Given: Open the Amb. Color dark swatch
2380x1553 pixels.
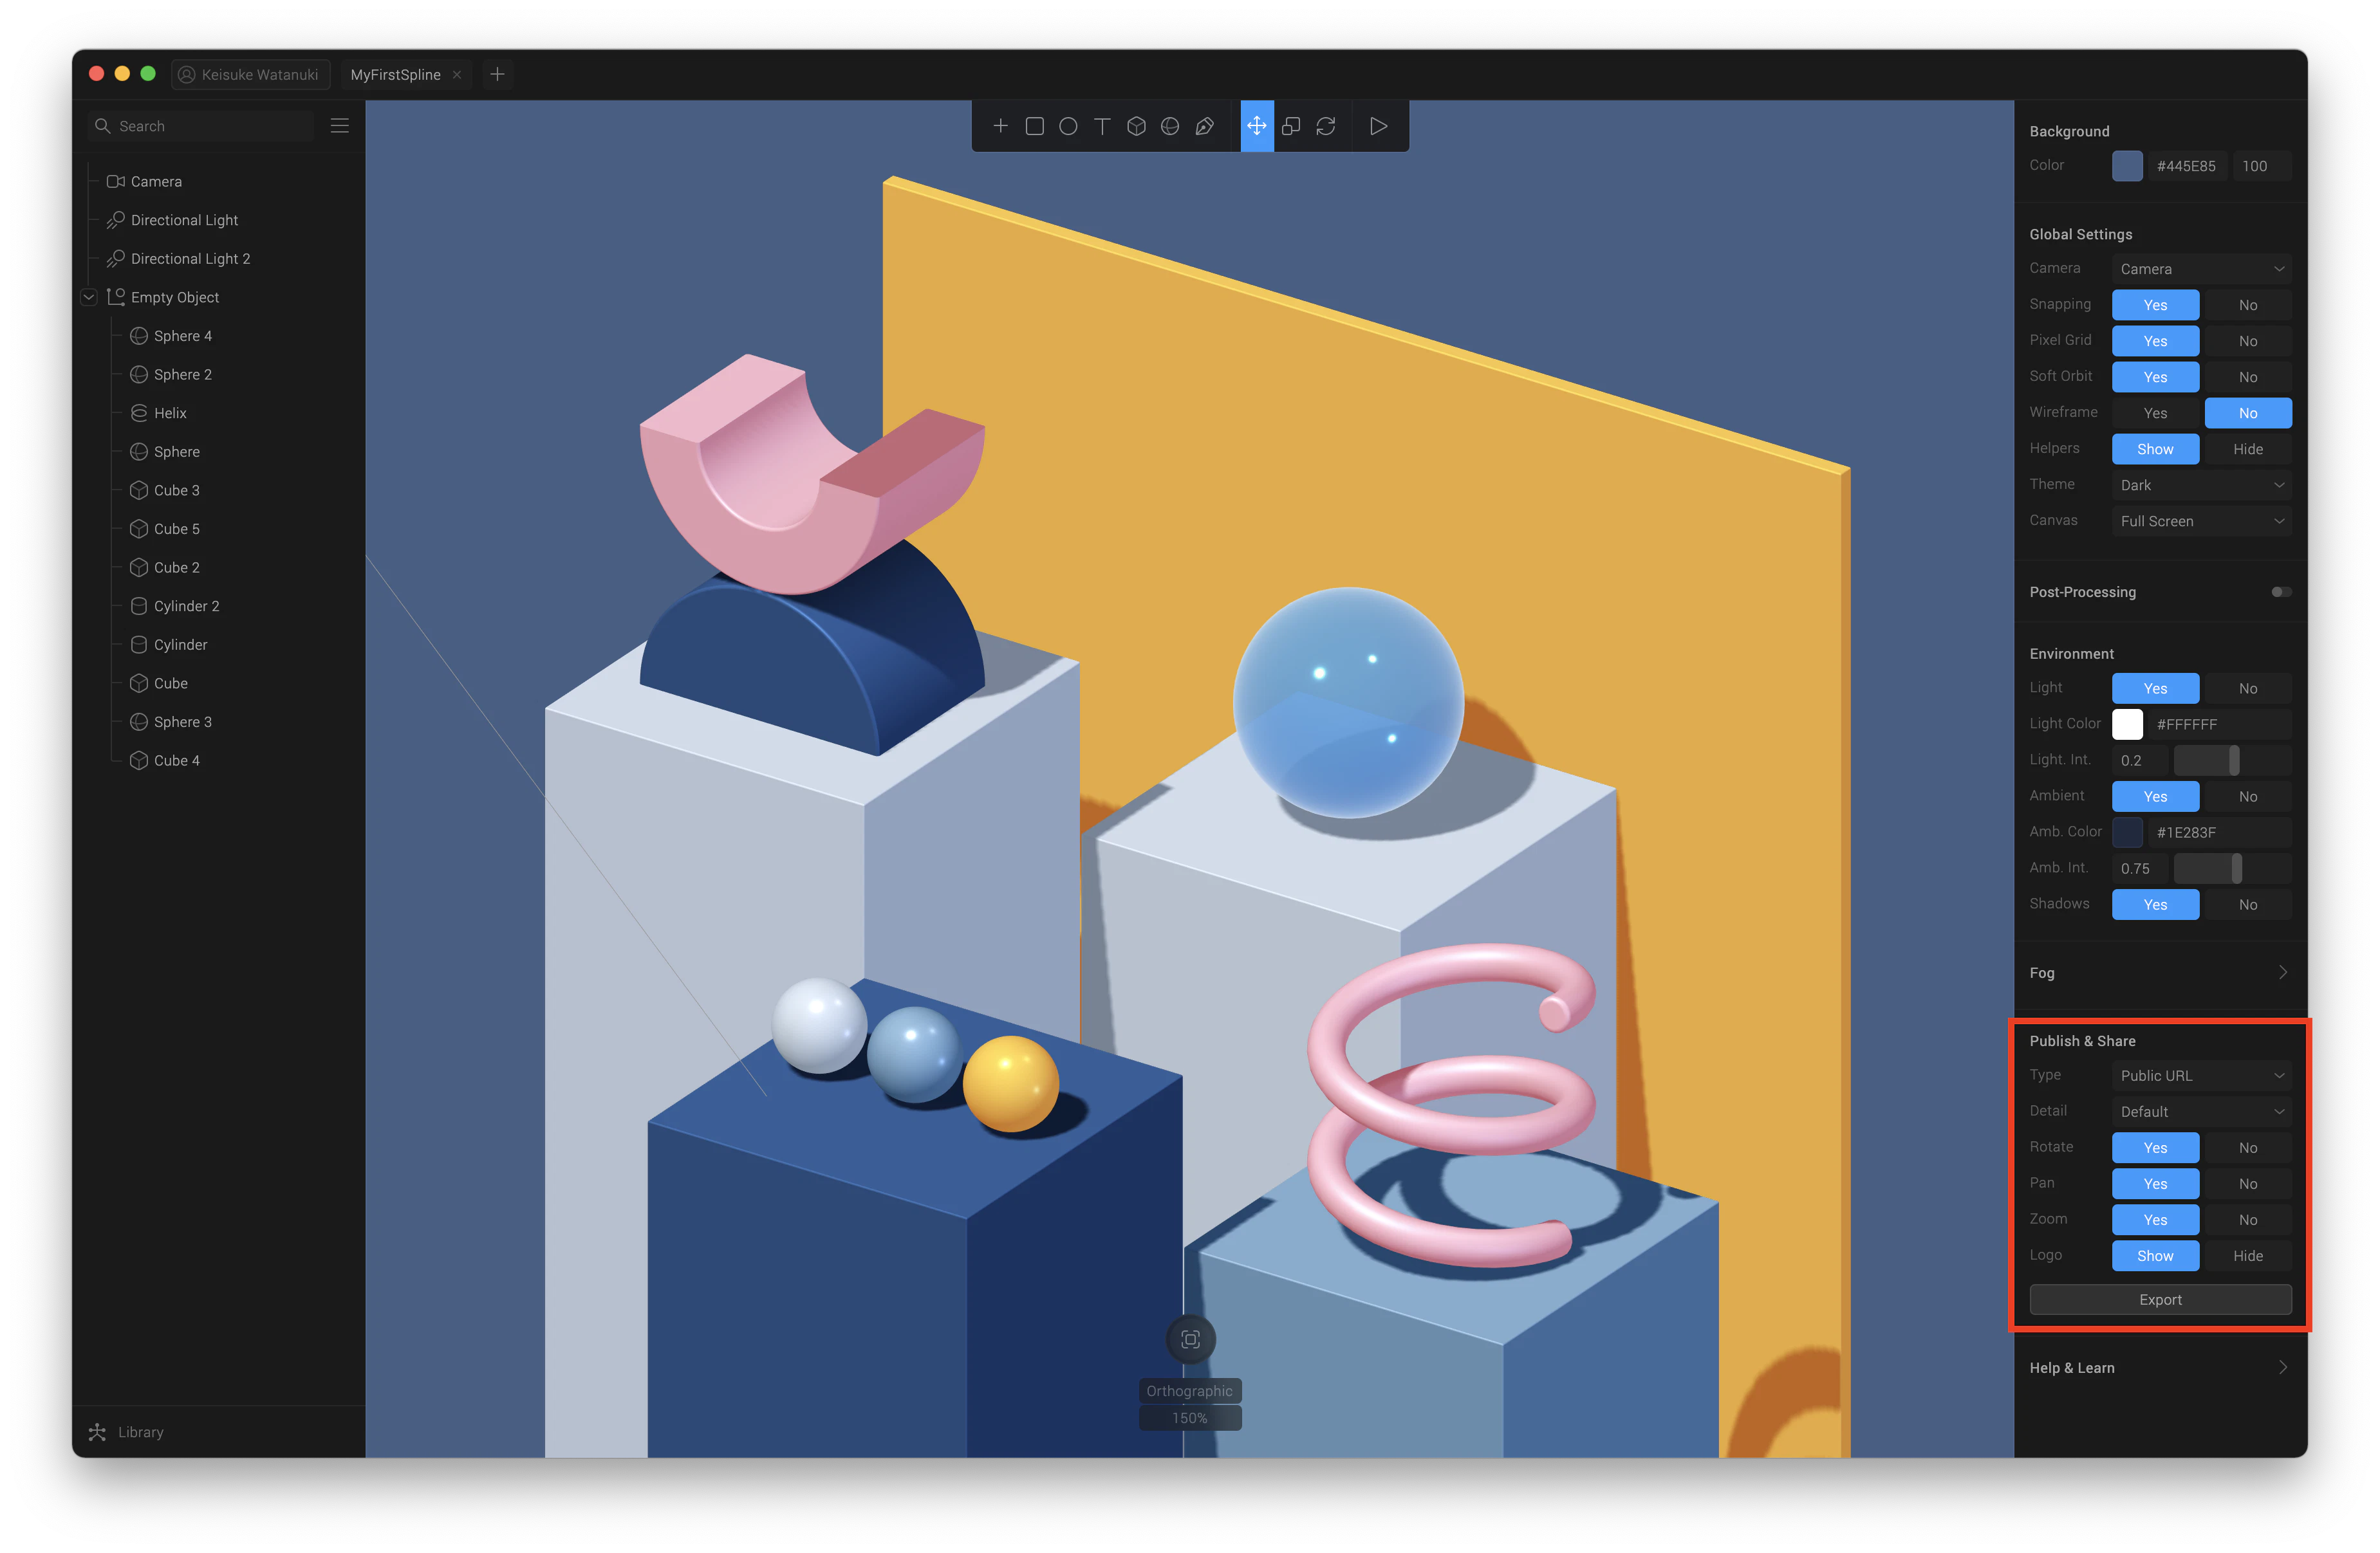Looking at the screenshot, I should tap(2127, 831).
